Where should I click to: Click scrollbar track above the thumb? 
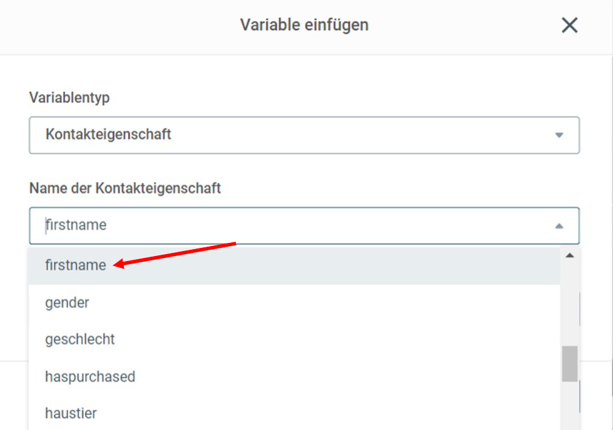click(x=570, y=303)
